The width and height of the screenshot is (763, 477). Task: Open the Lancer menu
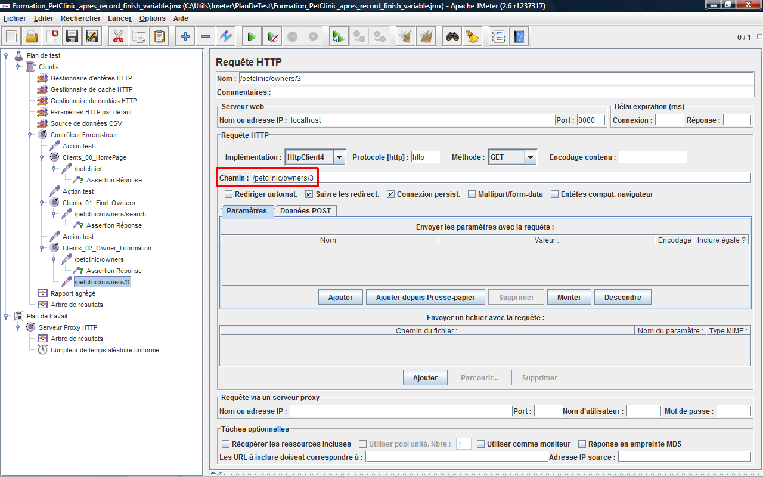pos(120,18)
